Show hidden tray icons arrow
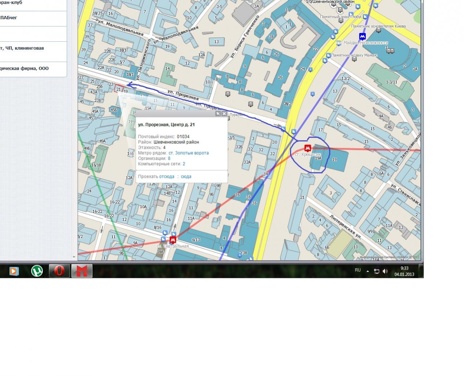Screen dimensions: 464x376 coord(367,271)
